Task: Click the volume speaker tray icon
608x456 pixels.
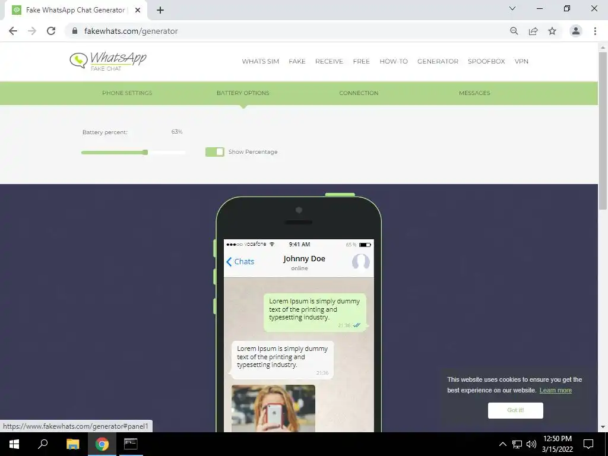Action: [x=531, y=444]
